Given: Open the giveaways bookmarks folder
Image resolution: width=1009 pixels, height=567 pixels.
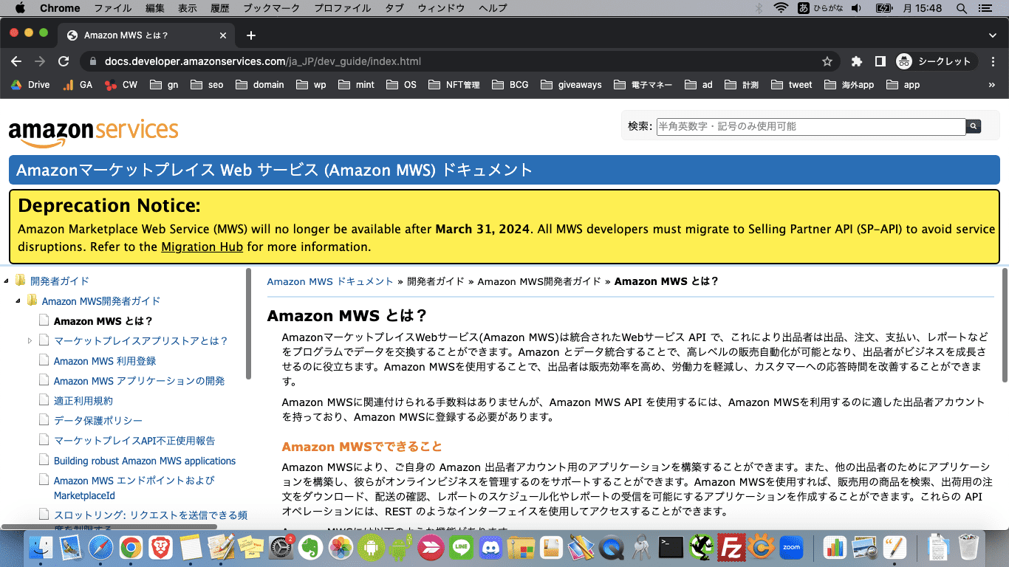Looking at the screenshot, I should coord(571,85).
